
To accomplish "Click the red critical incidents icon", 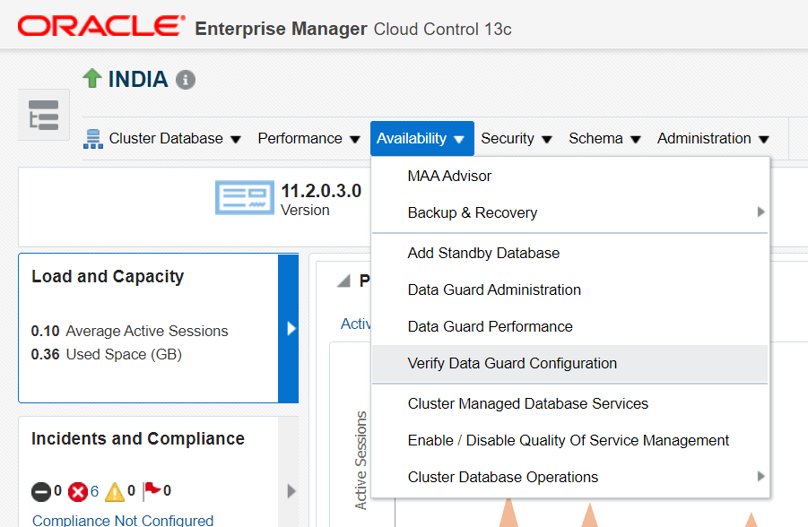I will click(78, 491).
